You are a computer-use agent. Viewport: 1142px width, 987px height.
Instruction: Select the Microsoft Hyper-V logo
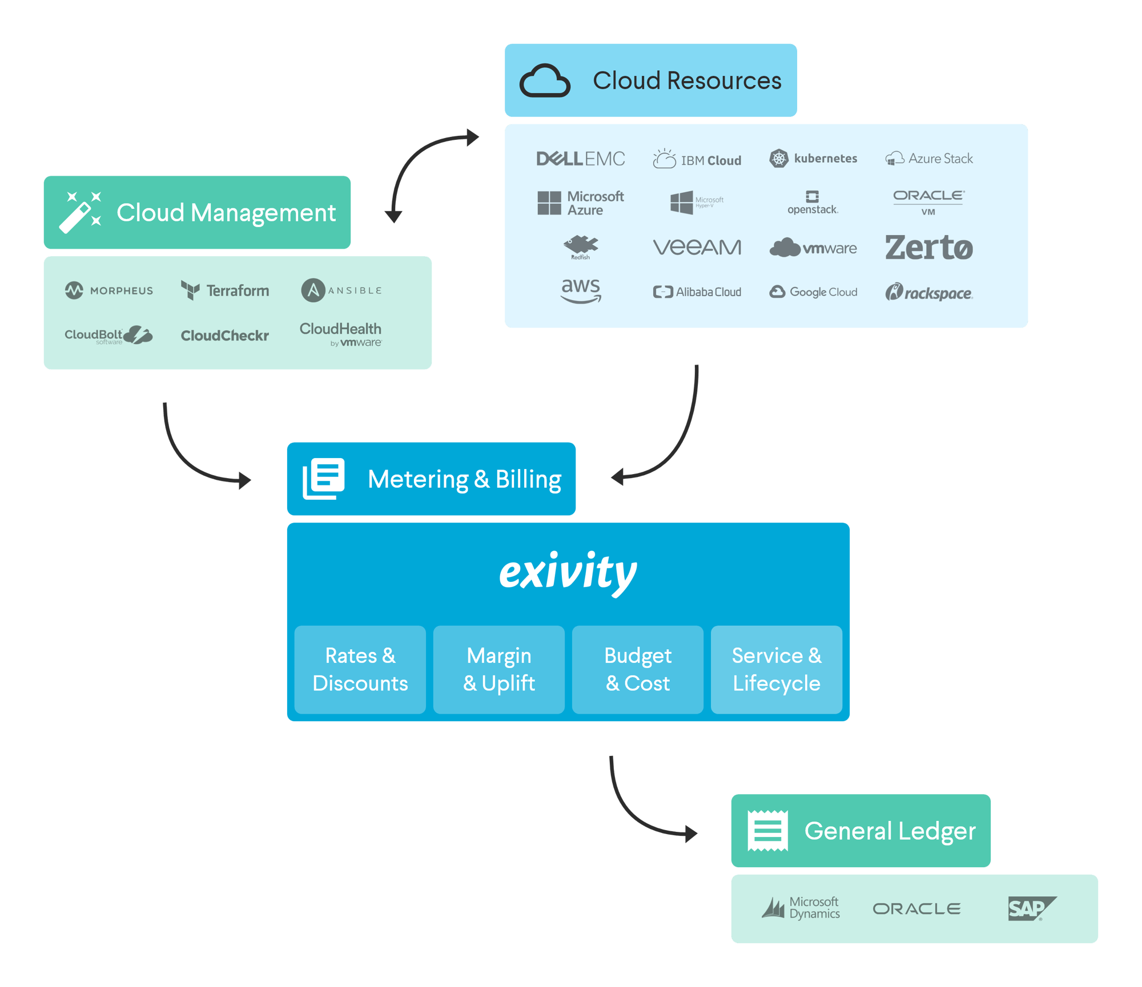tap(697, 202)
